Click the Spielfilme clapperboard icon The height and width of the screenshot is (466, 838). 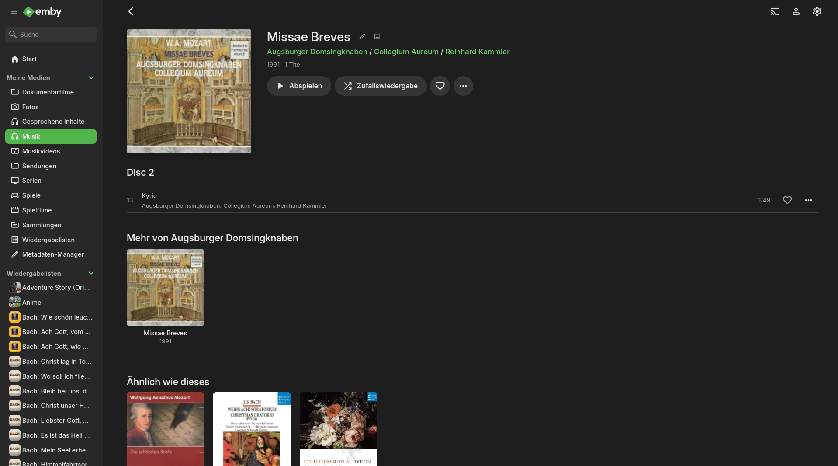tap(15, 210)
